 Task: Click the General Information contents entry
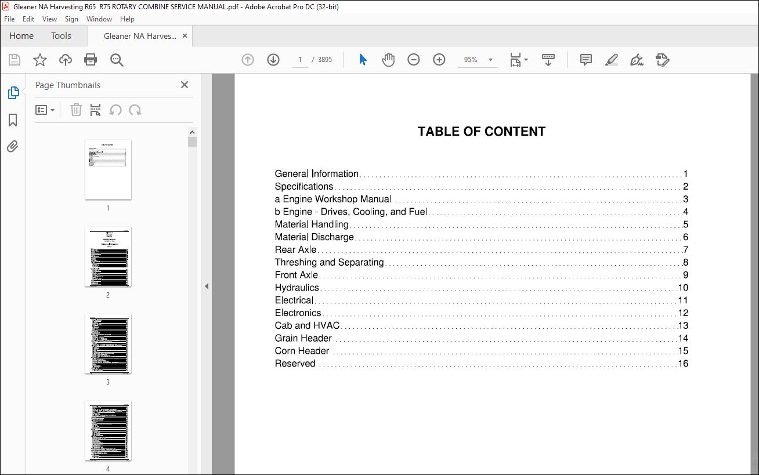[x=317, y=174]
